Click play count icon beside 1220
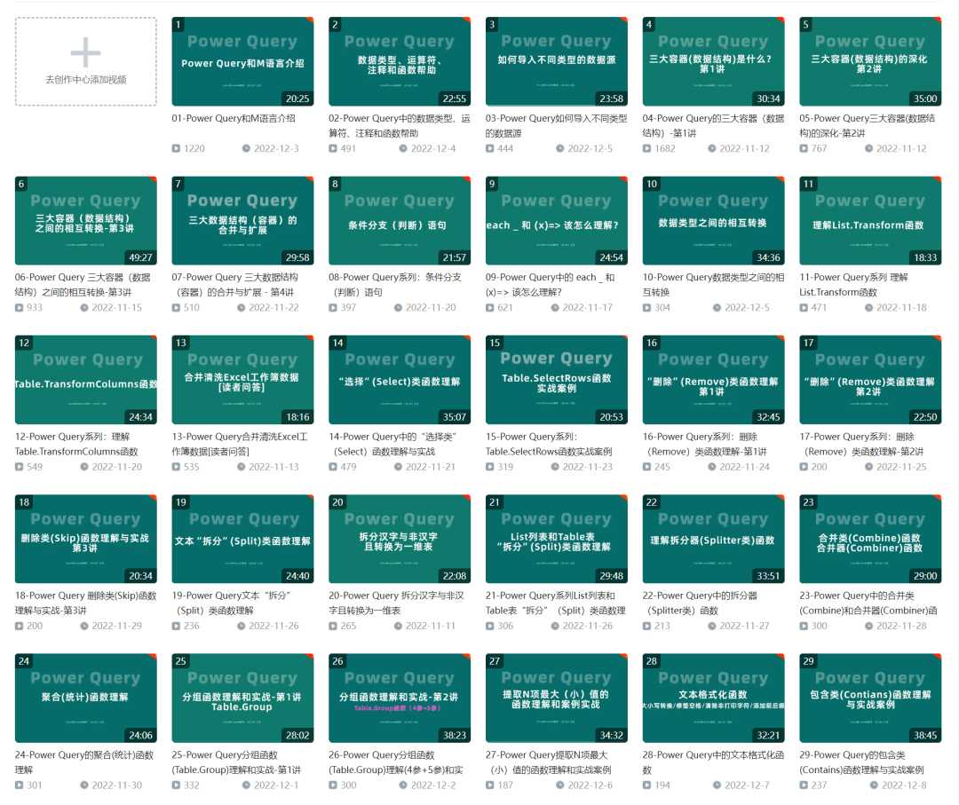The image size is (959, 805). click(176, 148)
